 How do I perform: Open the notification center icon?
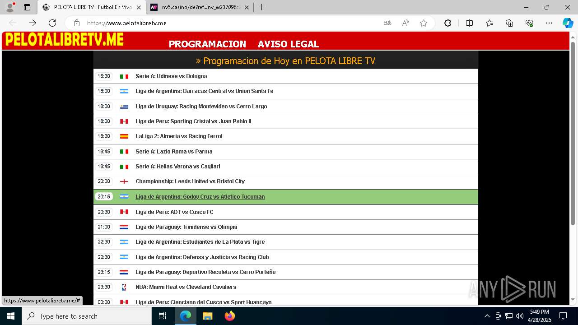(x=563, y=316)
